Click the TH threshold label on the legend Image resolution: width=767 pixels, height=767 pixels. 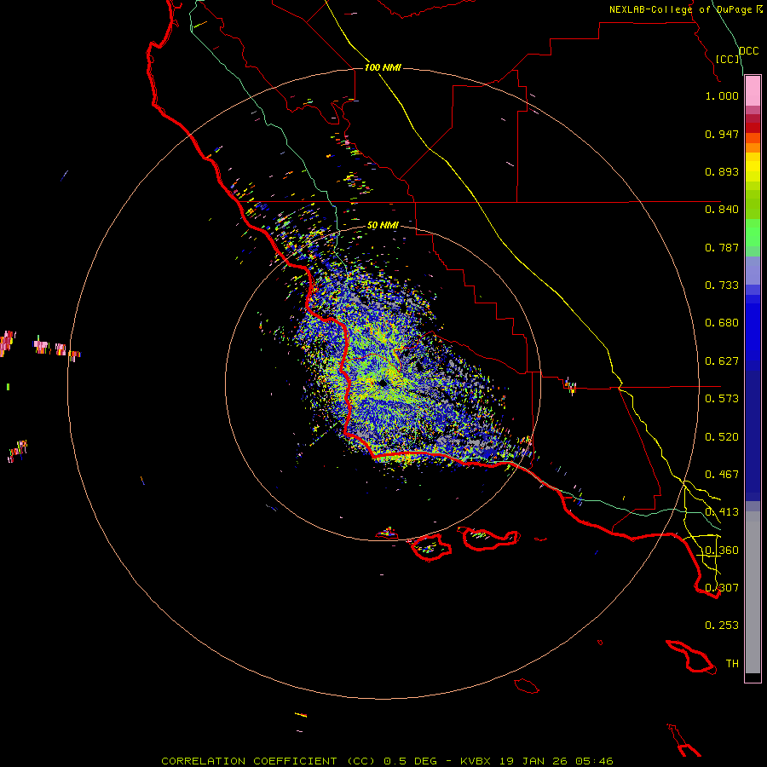732,664
